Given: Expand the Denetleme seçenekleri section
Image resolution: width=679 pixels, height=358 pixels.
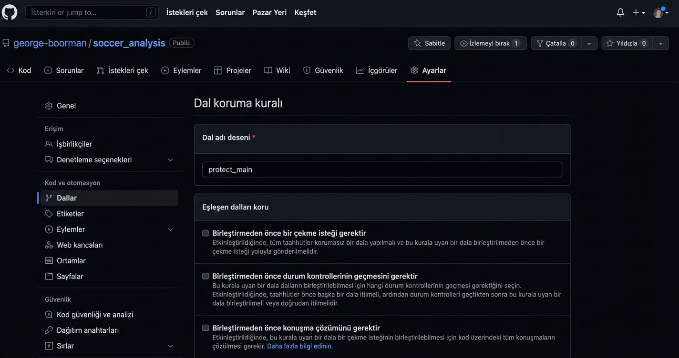Looking at the screenshot, I should (170, 160).
